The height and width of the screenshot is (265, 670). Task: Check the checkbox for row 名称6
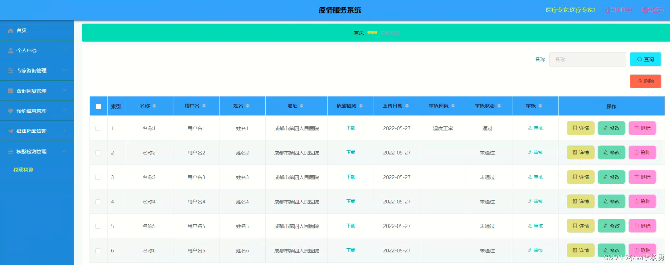click(x=98, y=251)
